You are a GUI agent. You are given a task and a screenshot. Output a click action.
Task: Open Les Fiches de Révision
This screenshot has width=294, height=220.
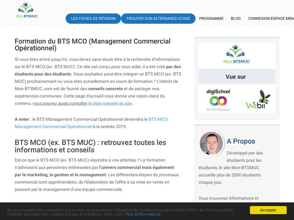[93, 19]
